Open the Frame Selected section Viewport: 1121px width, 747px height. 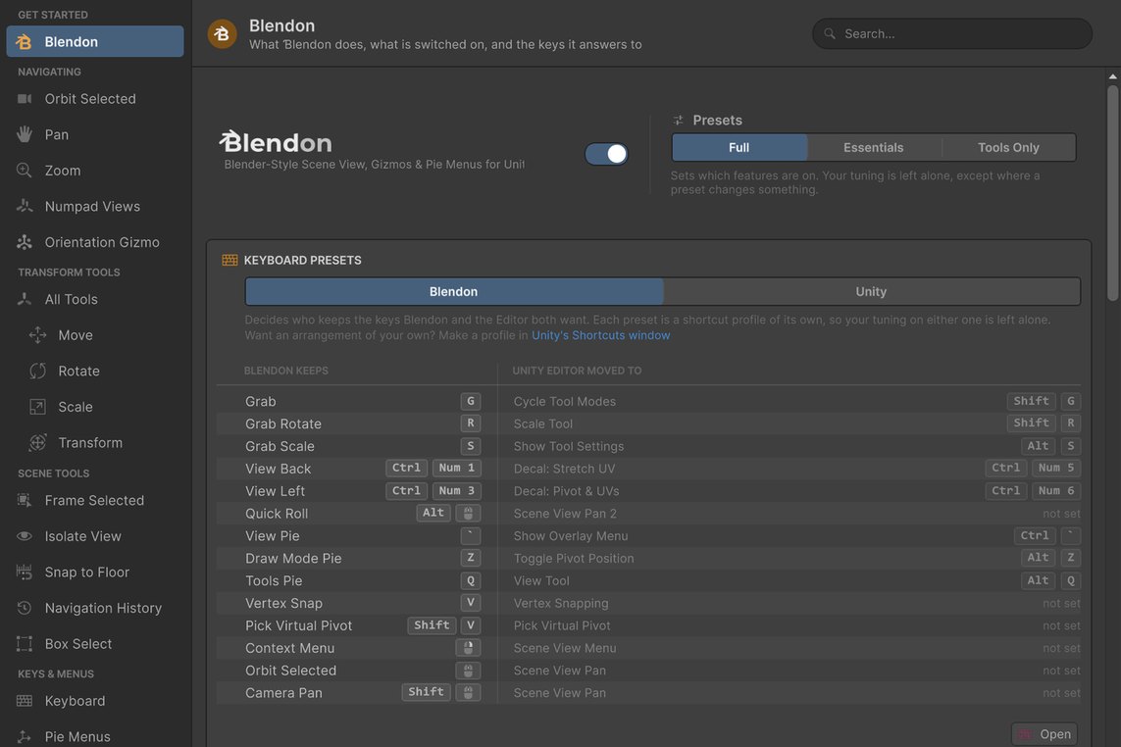pyautogui.click(x=95, y=500)
